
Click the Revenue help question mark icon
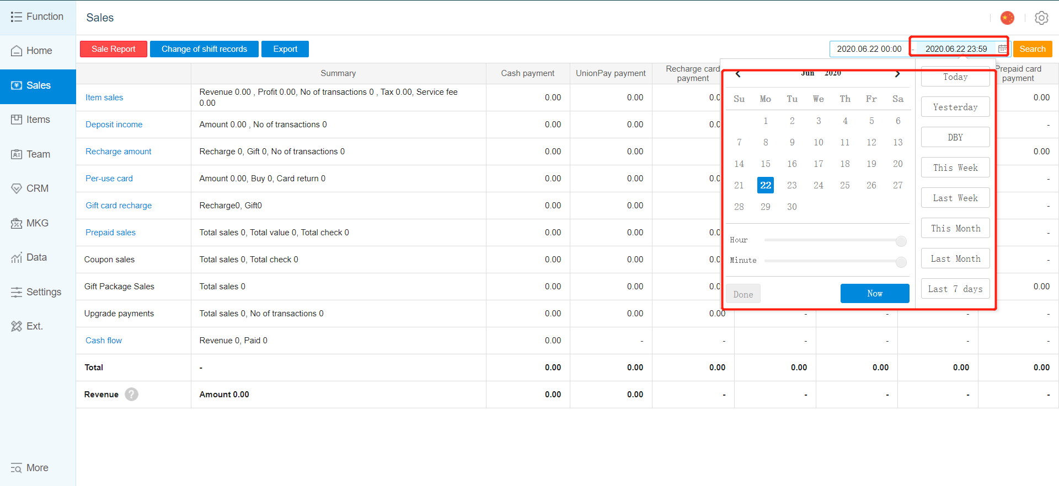pos(131,395)
